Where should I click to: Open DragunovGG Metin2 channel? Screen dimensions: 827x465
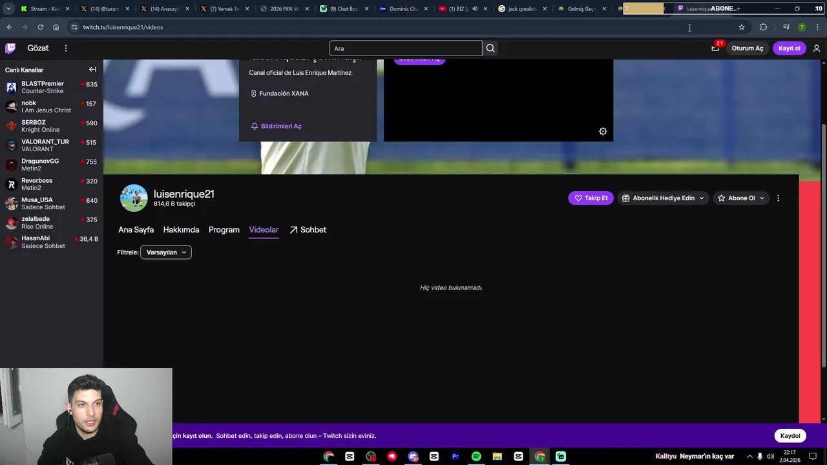(x=51, y=165)
